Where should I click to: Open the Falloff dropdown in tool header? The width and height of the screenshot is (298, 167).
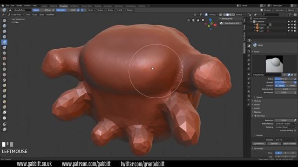coord(121,10)
